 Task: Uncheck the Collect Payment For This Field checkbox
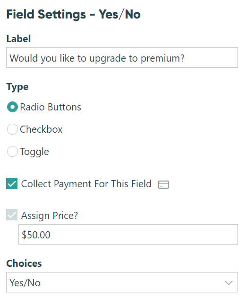[12, 183]
